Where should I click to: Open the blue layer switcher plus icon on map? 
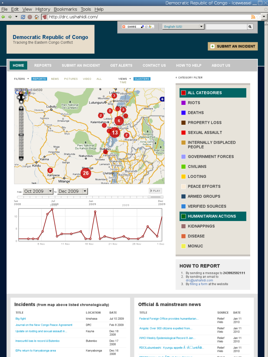[x=162, y=99]
